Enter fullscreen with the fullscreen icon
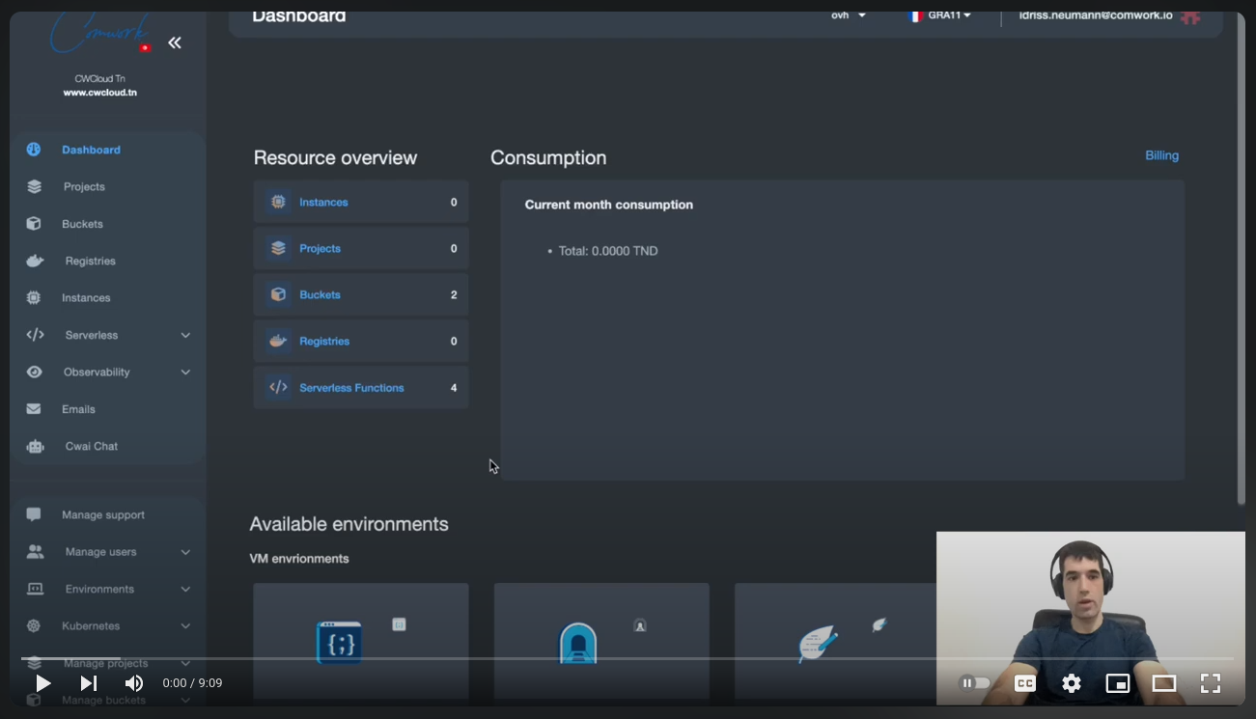The image size is (1256, 719). 1211,683
